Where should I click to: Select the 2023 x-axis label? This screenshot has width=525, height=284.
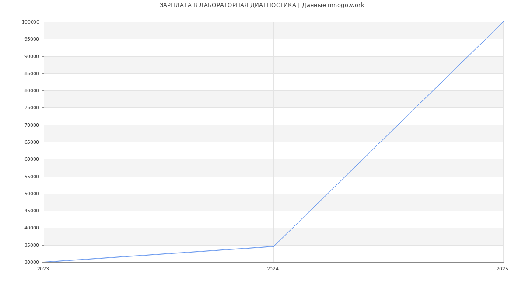43,269
